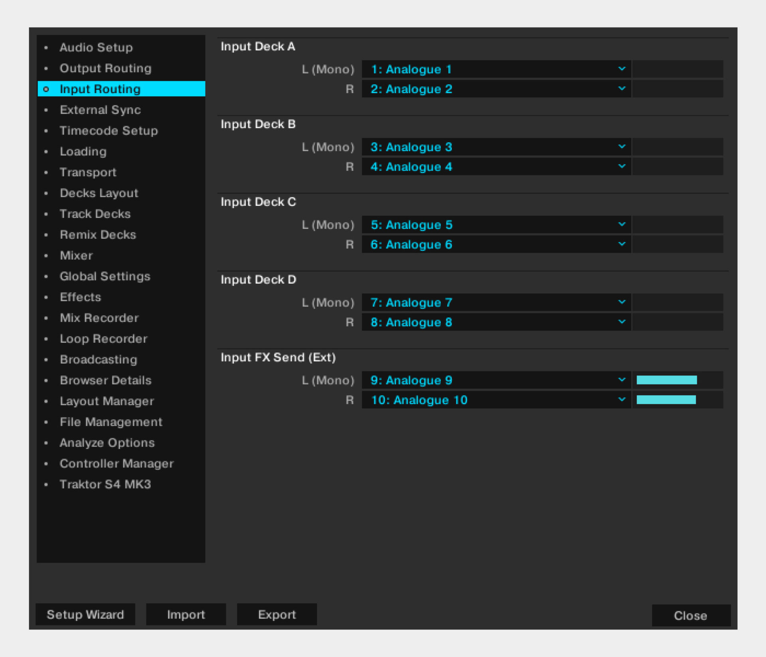The image size is (766, 657).
Task: Click the chevron on the 4: Analogue 4 selector
Action: pos(621,166)
